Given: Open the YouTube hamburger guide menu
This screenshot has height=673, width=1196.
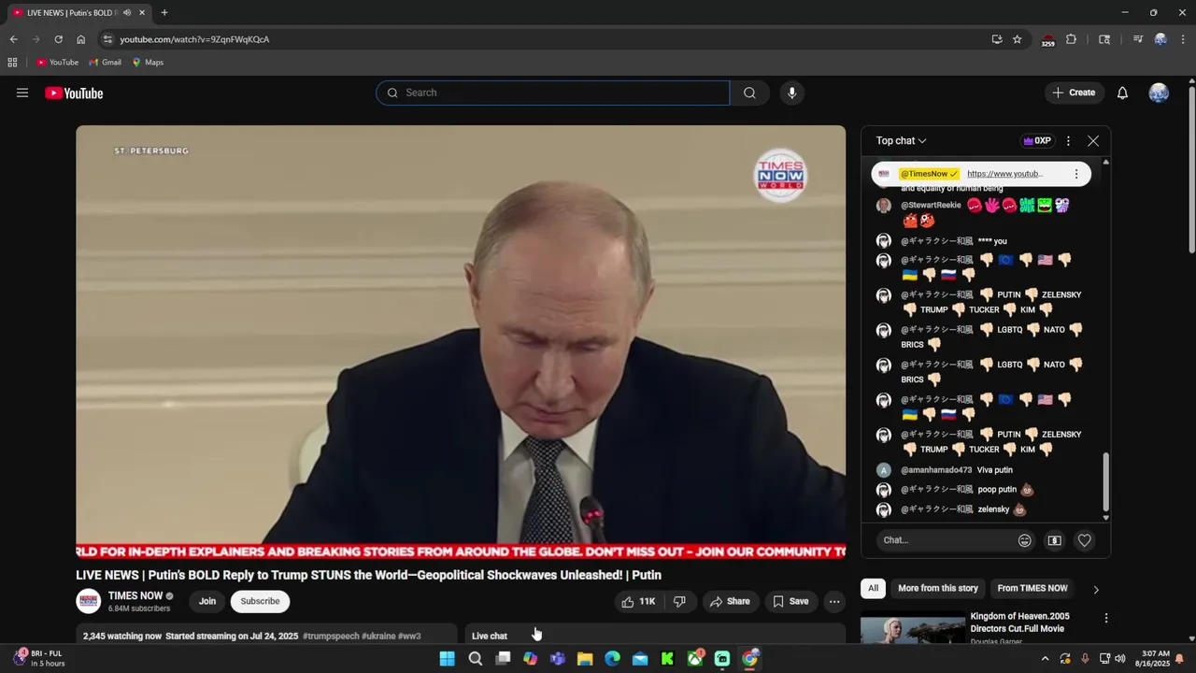Looking at the screenshot, I should (x=22, y=93).
